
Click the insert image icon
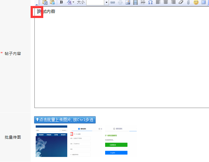tap(128, 2)
